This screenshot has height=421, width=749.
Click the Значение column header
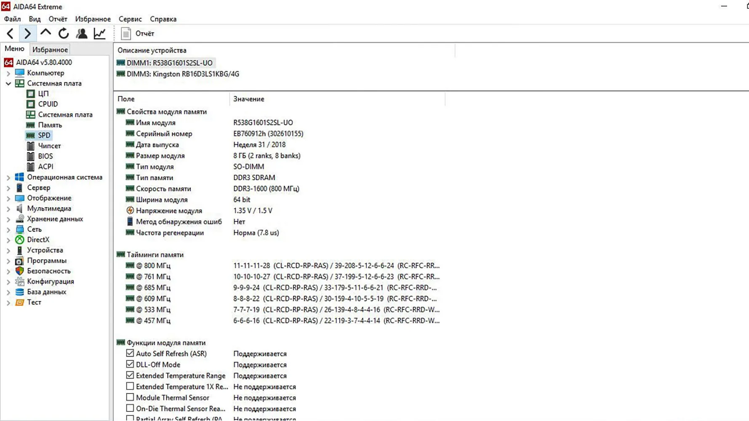pos(337,99)
